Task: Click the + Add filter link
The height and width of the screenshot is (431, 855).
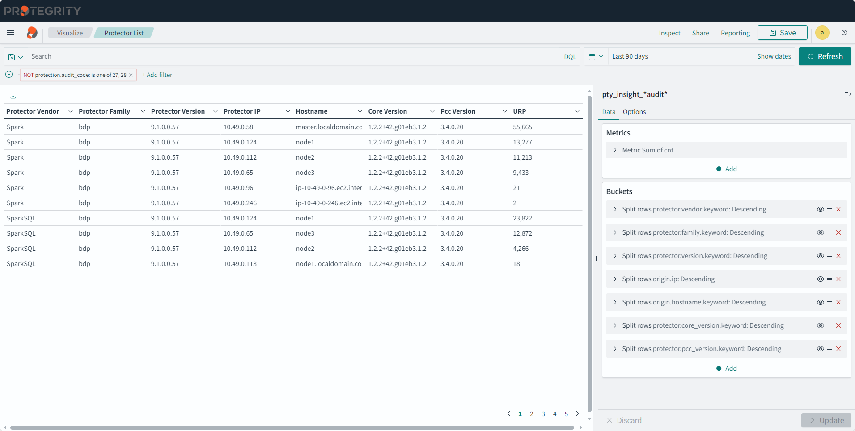Action: coord(157,75)
